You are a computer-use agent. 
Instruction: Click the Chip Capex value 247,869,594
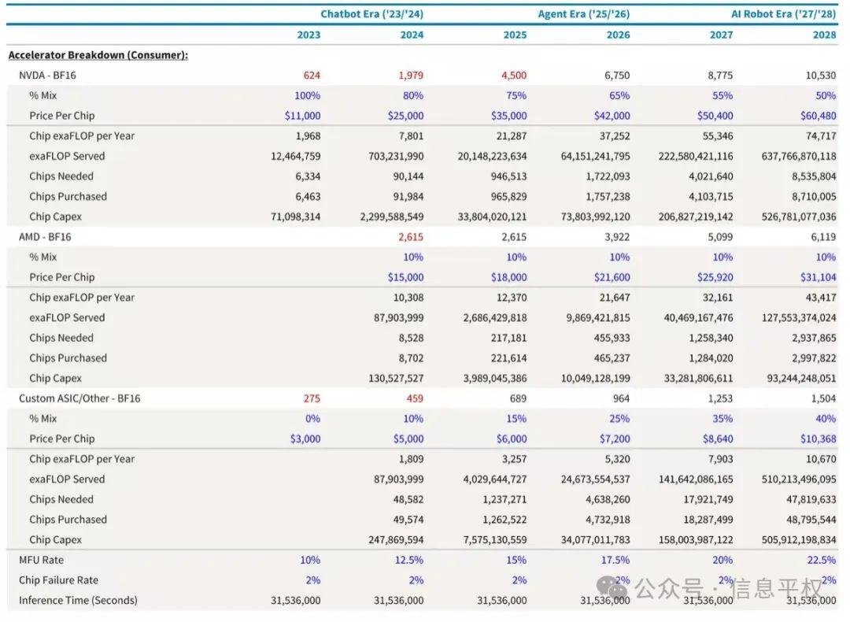(x=396, y=540)
